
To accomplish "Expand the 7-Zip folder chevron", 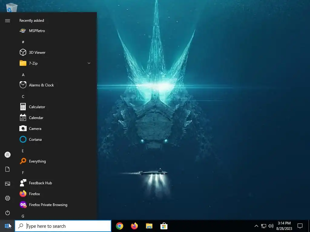I will (x=89, y=63).
